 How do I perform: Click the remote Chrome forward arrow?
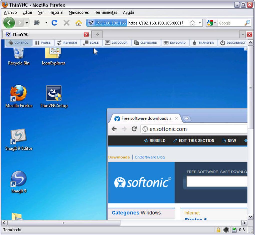point(124,129)
